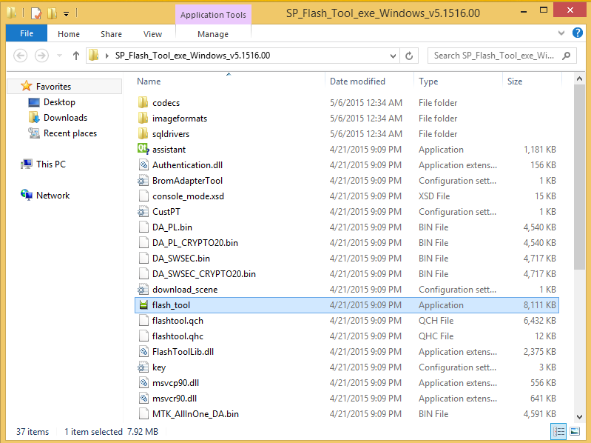Click the download_scene config icon
This screenshot has height=443, width=591.
coord(143,290)
